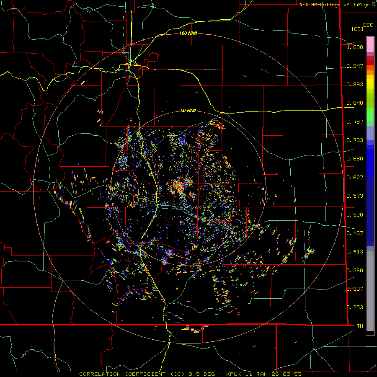Click the 0.893 scale value
Viewport: 377px width, 377px height.
(x=355, y=84)
